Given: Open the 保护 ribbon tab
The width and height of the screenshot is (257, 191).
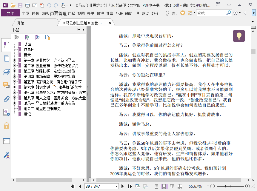Looking at the screenshot, I should point(100,13).
